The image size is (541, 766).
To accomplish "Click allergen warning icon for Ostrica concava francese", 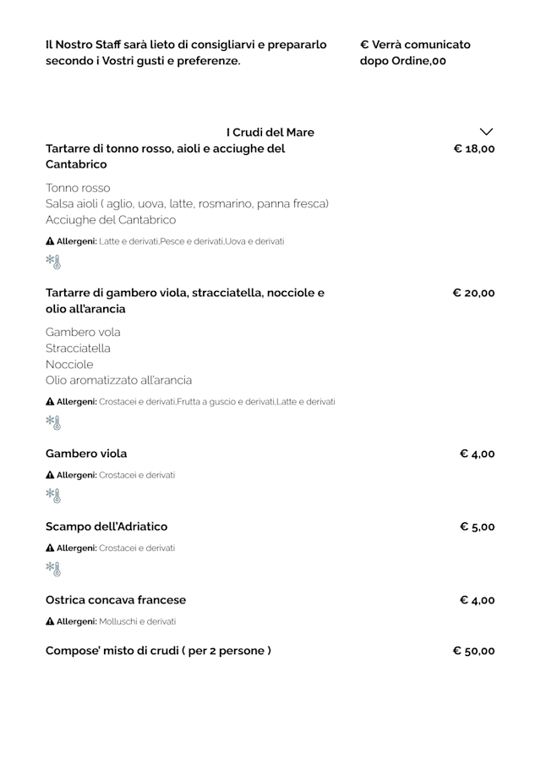I will tap(50, 621).
